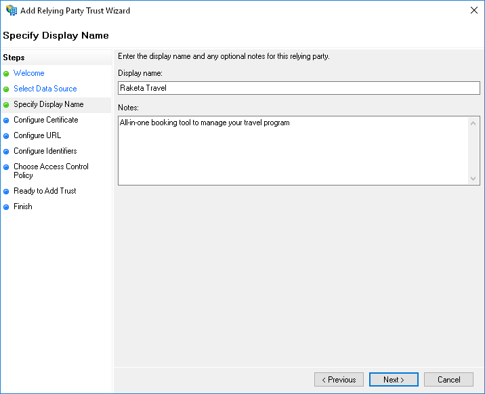The image size is (485, 394).
Task: Go to the Select Data Source step
Action: click(45, 89)
